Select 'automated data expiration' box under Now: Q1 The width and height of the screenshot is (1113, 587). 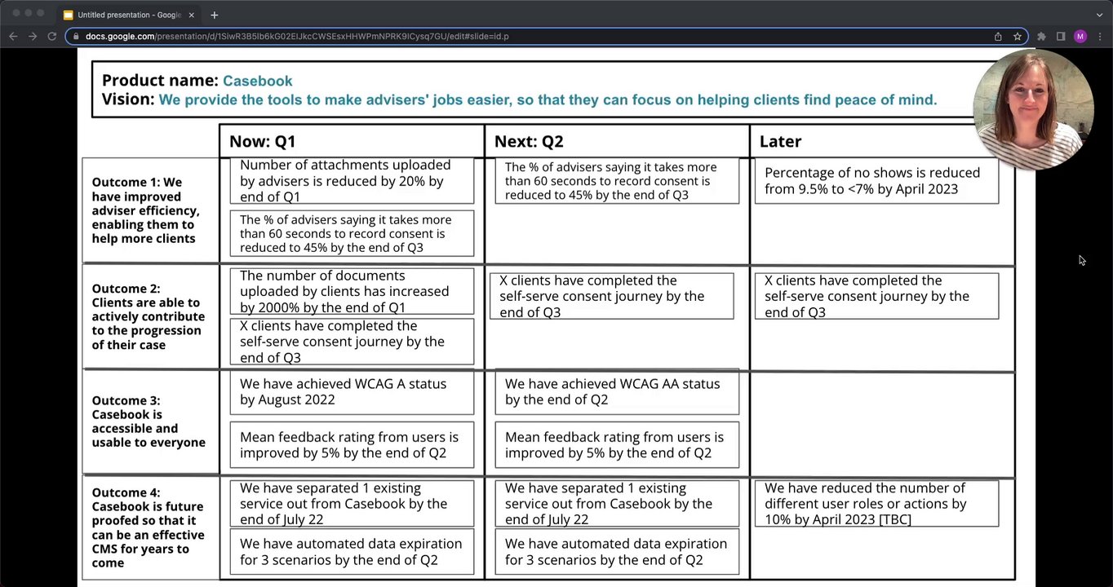(x=352, y=552)
